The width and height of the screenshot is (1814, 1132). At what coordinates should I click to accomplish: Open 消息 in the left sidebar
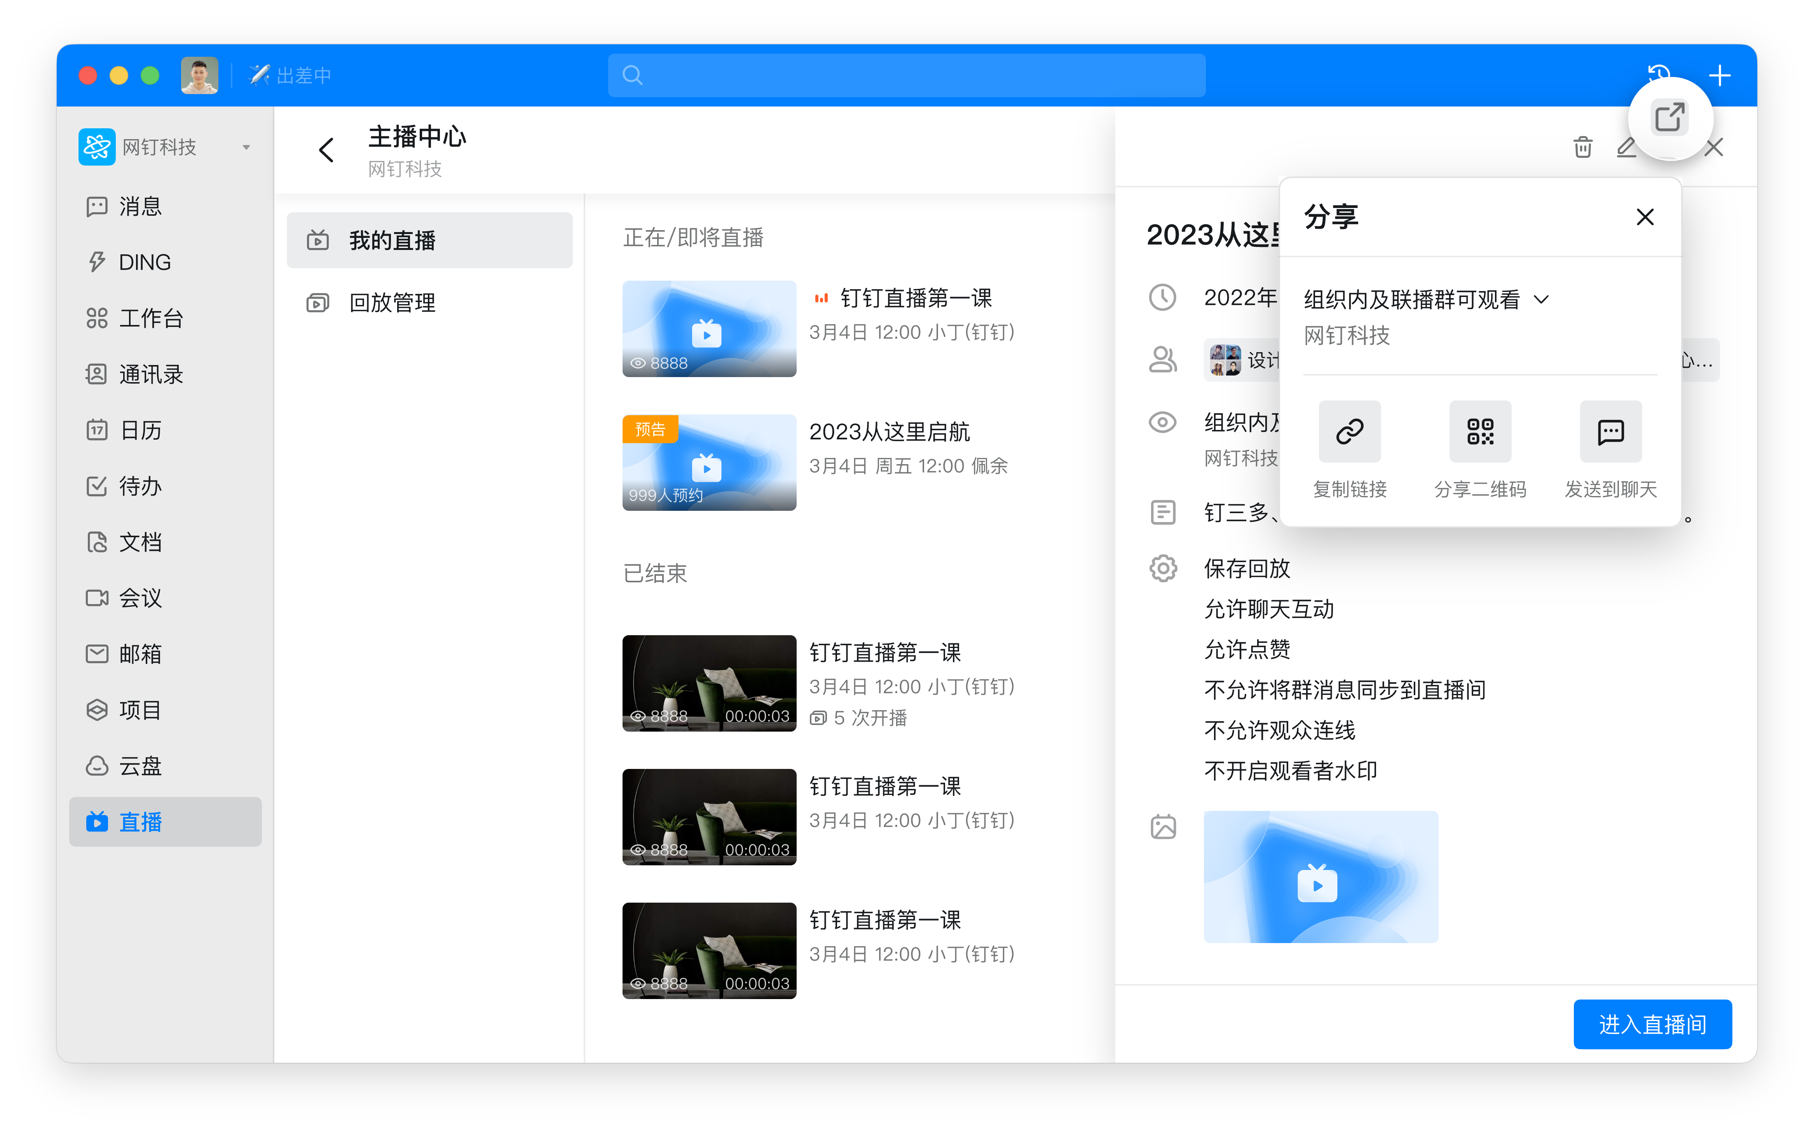(x=140, y=207)
